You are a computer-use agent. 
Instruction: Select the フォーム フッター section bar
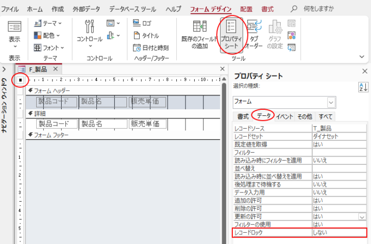click(123, 135)
